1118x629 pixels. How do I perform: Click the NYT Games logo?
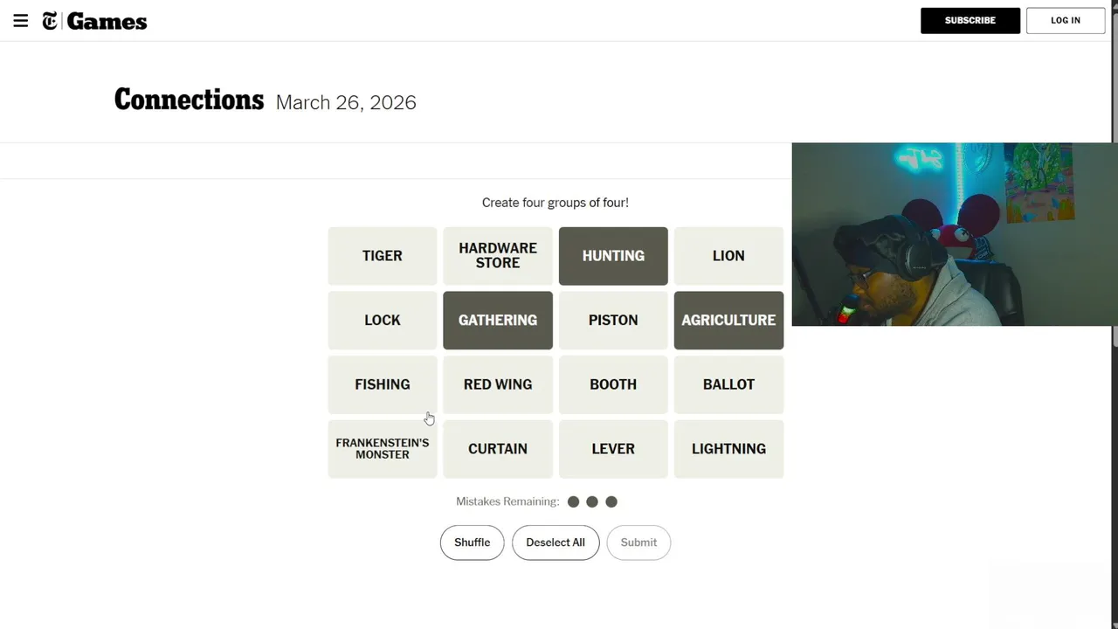pyautogui.click(x=94, y=21)
